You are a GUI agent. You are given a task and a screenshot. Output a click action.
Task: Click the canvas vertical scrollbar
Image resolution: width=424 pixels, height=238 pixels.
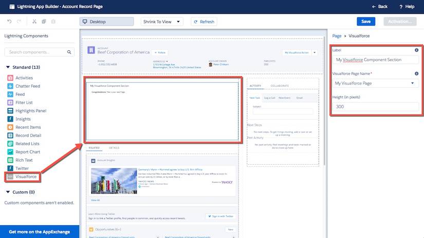(324, 100)
